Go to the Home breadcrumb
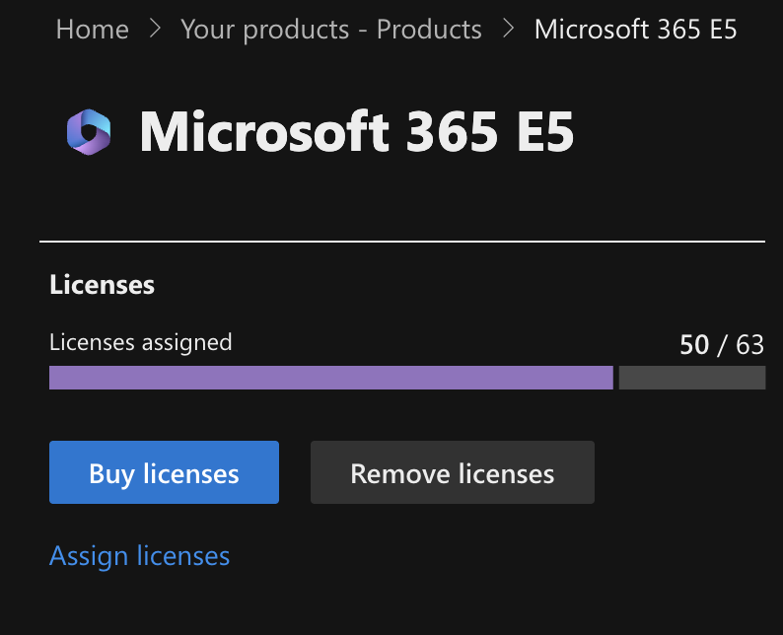Viewport: 783px width, 635px height. pos(92,30)
